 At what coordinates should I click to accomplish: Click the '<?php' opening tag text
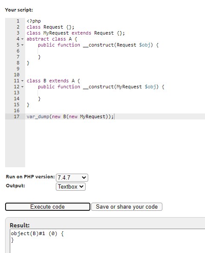[x=34, y=21]
